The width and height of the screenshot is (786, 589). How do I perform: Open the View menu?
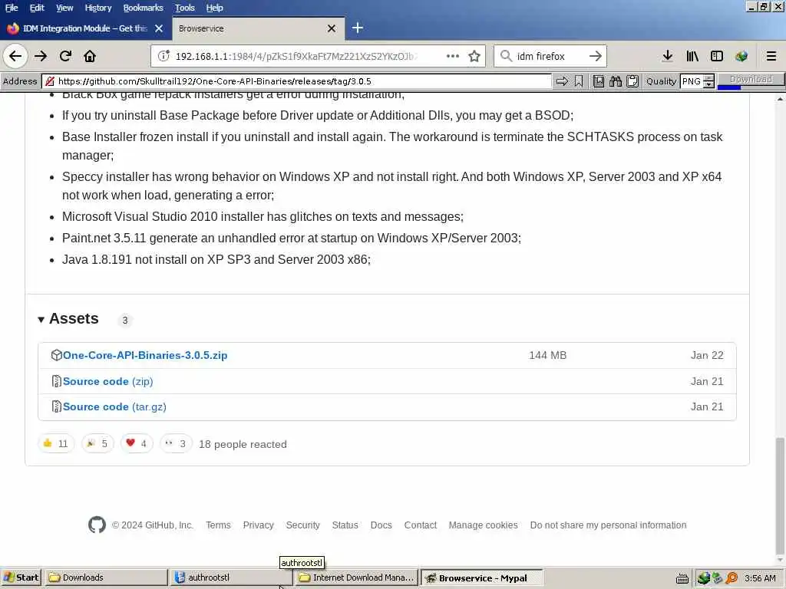pyautogui.click(x=64, y=8)
